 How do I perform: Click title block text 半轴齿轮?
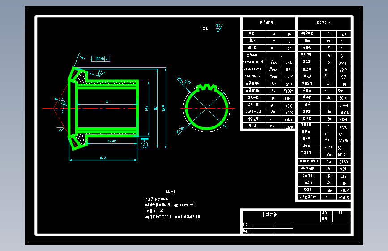tap(269, 214)
